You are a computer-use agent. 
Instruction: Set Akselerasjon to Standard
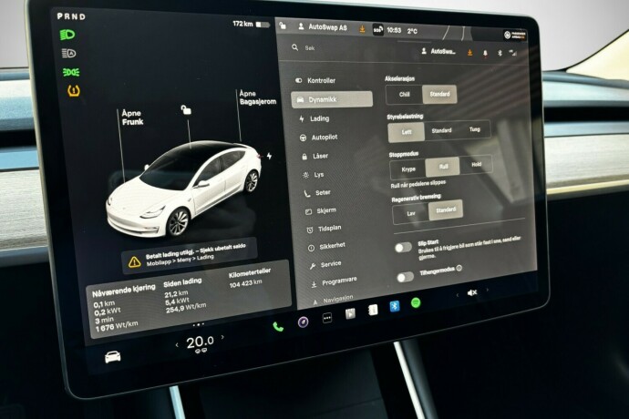pyautogui.click(x=439, y=94)
